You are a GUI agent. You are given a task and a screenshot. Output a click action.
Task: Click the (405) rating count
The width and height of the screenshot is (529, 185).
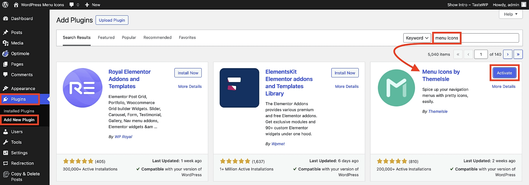[x=100, y=161]
